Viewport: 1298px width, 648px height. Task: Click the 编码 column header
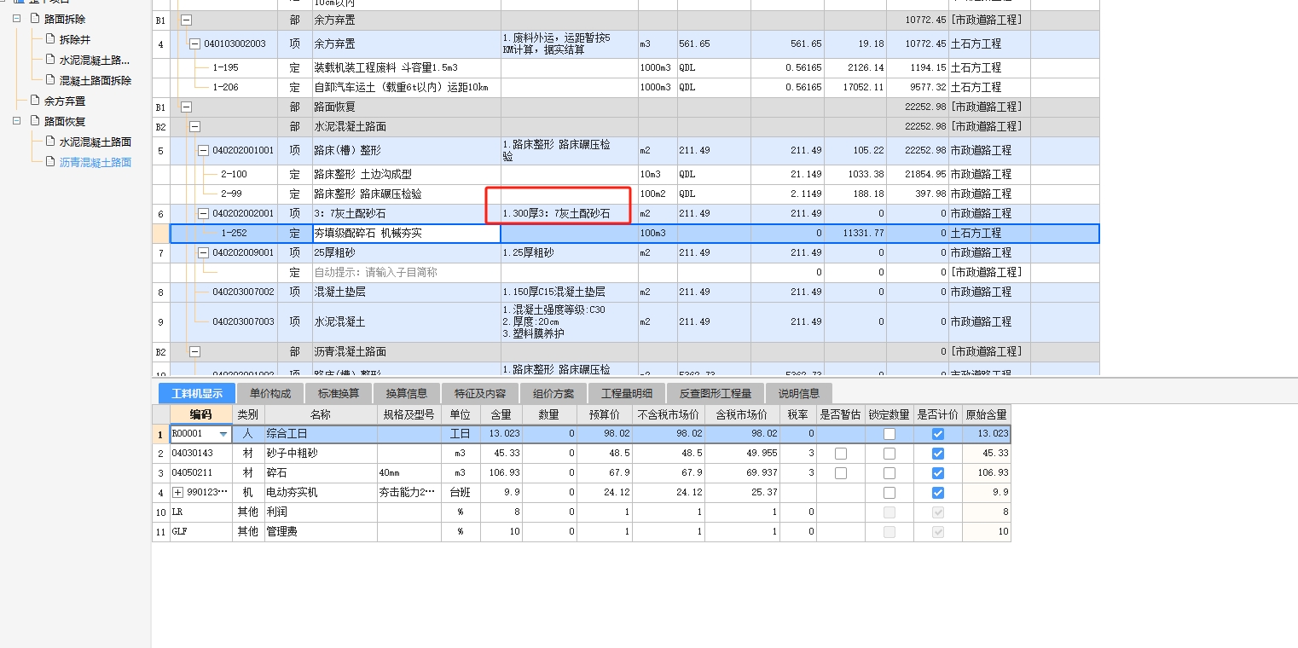[200, 414]
